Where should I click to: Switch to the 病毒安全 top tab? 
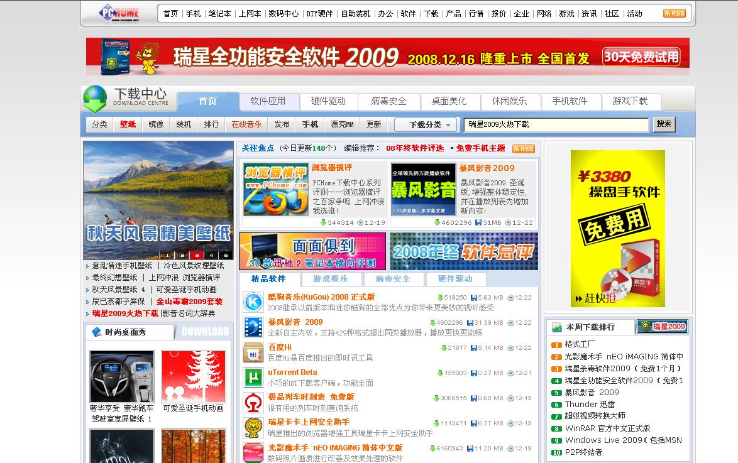coord(388,101)
